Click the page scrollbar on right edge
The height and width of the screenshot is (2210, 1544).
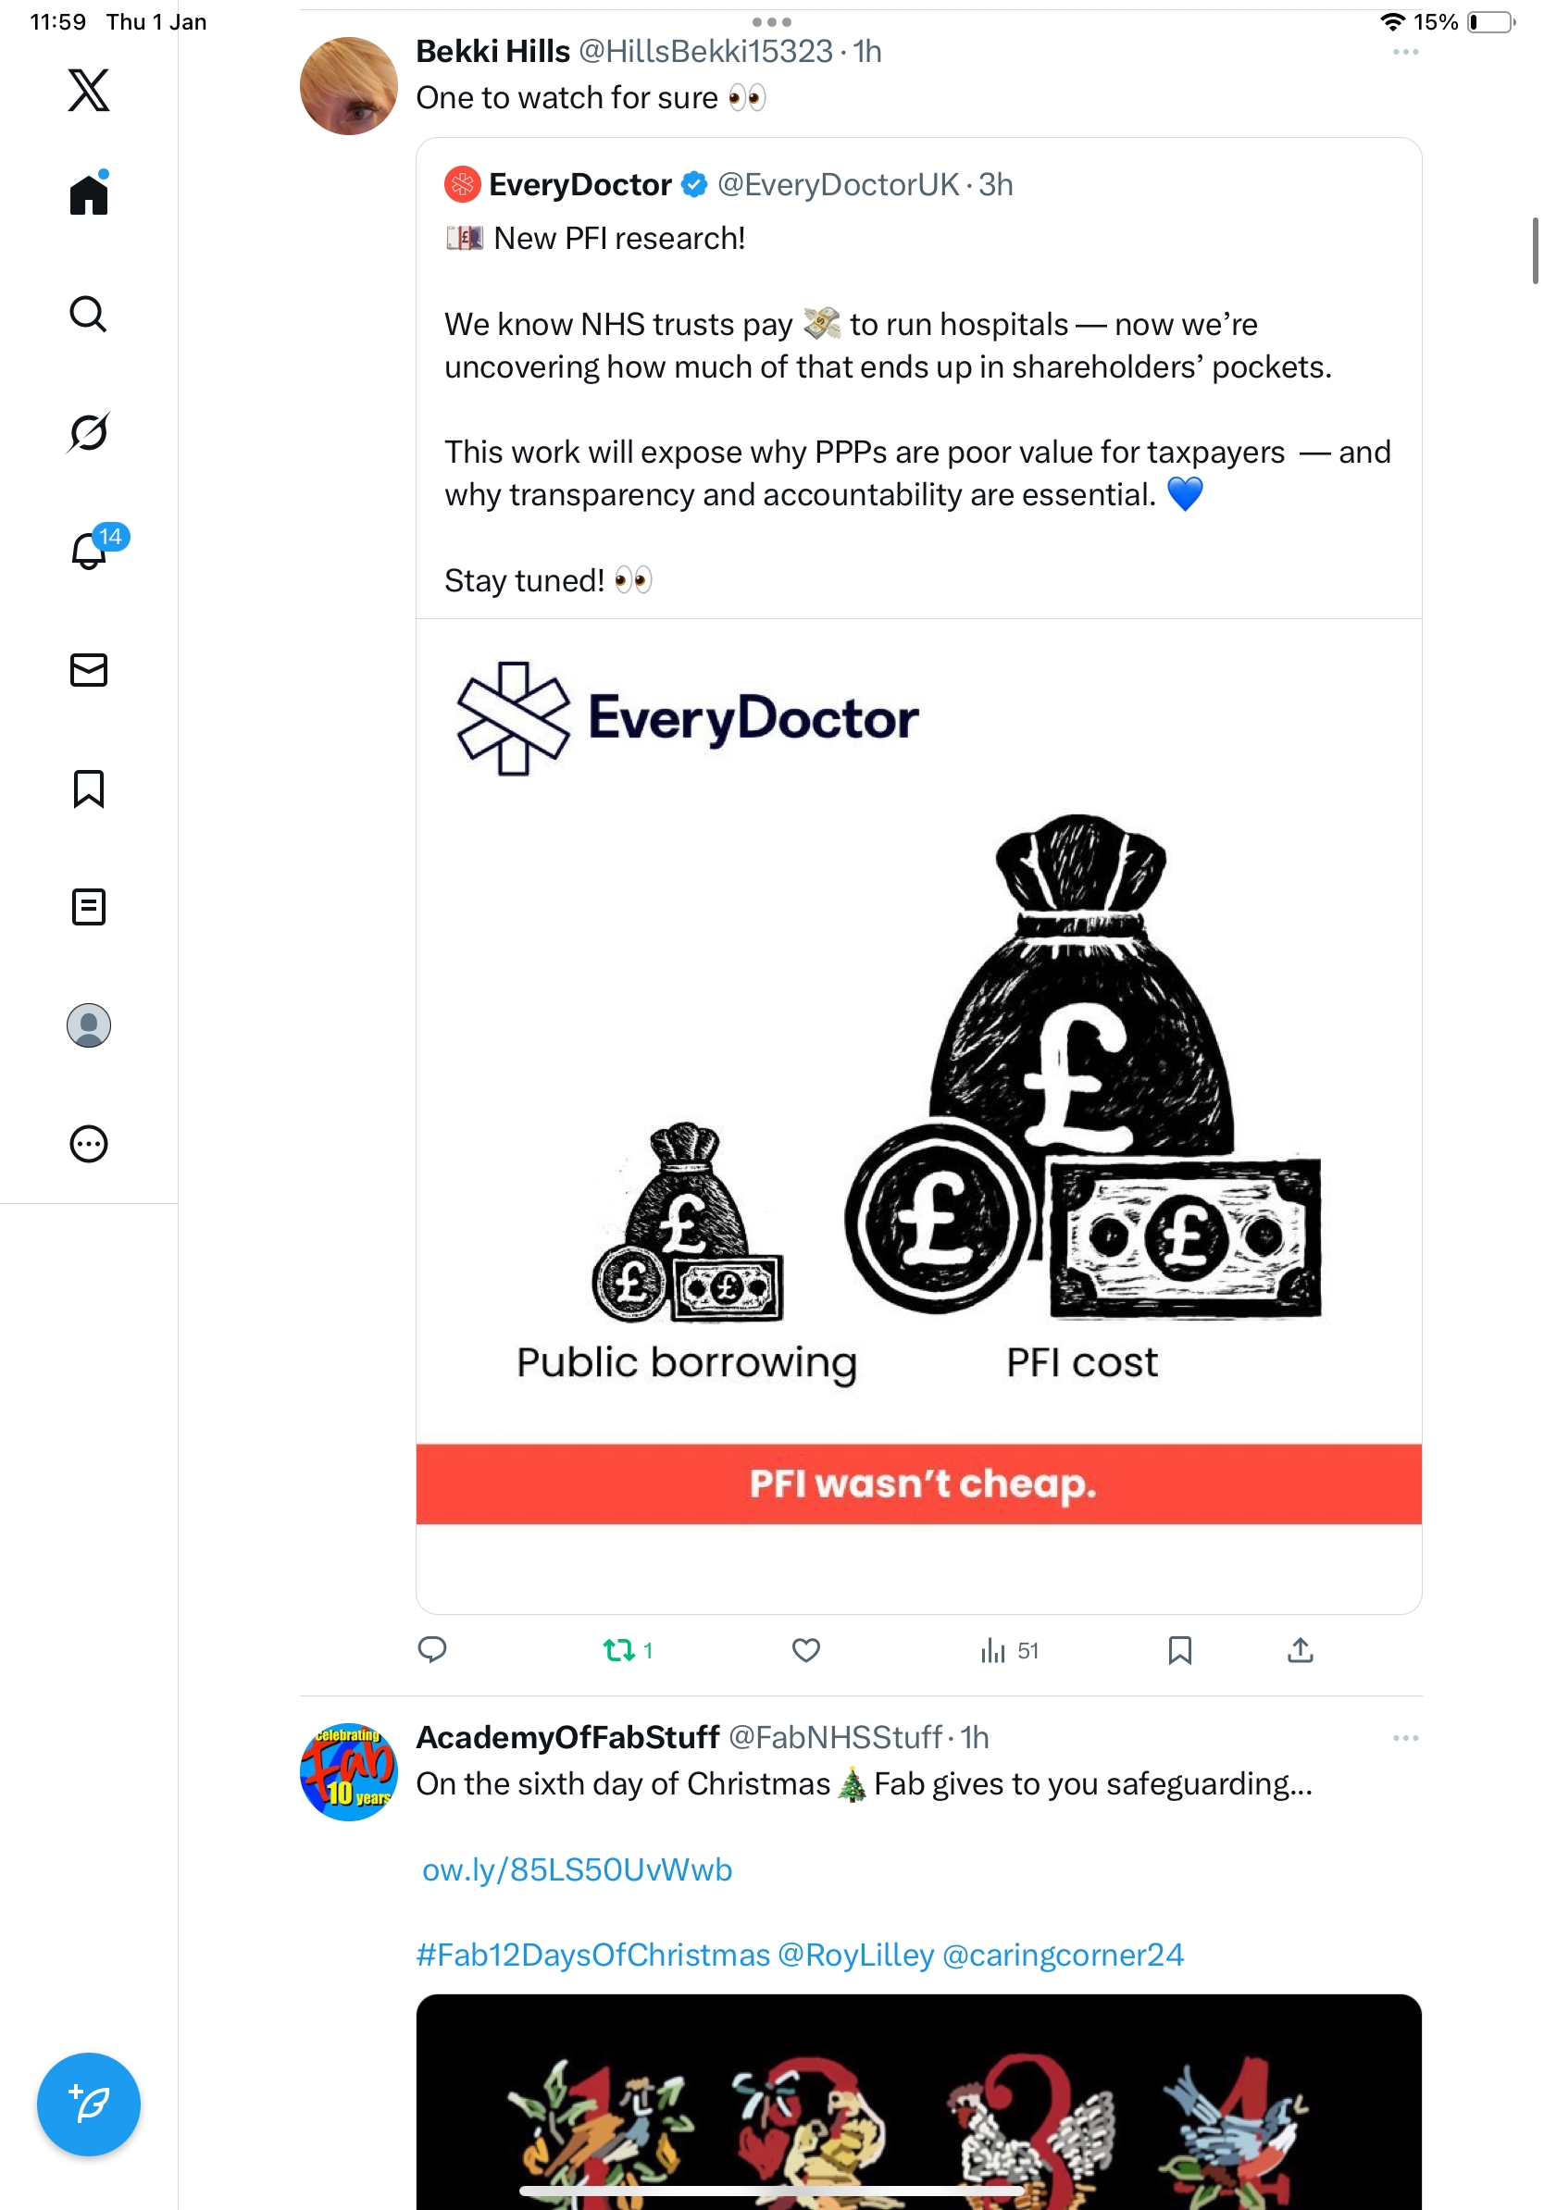click(x=1535, y=251)
